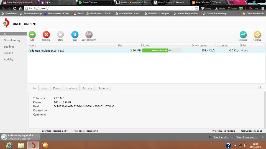Click the red Torch music toolbar icon
Image resolution: width=266 pixels, height=149 pixels.
click(x=250, y=8)
